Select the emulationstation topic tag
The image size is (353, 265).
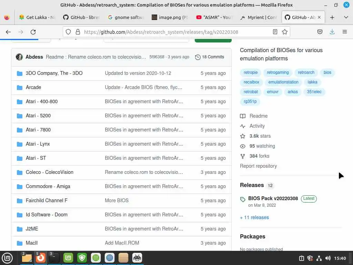[x=283, y=82]
